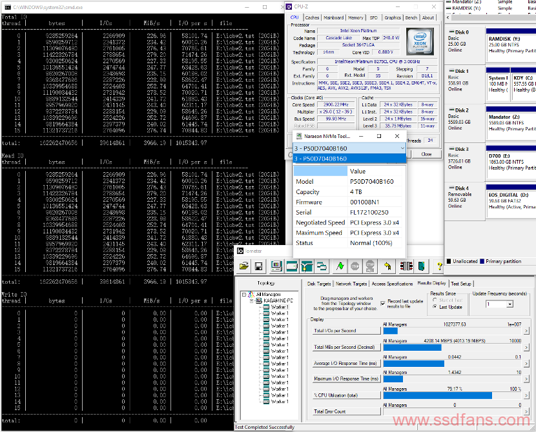
Task: Expand the % CPU Utilization meter arrow
Action: point(526,395)
